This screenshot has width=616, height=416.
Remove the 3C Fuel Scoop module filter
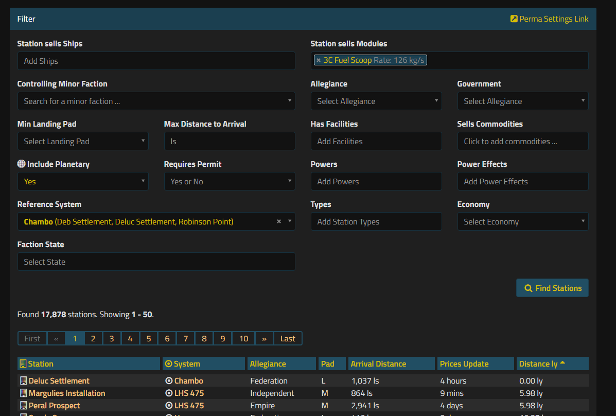(319, 60)
